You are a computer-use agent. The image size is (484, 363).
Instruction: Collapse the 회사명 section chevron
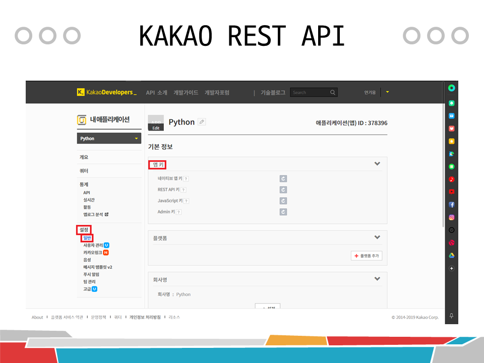pyautogui.click(x=377, y=278)
